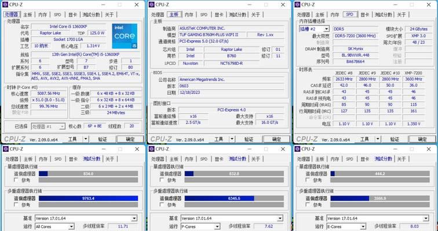Click the 3586.9 multi-thread score bar
This screenshot has height=231, width=438.
point(380,199)
